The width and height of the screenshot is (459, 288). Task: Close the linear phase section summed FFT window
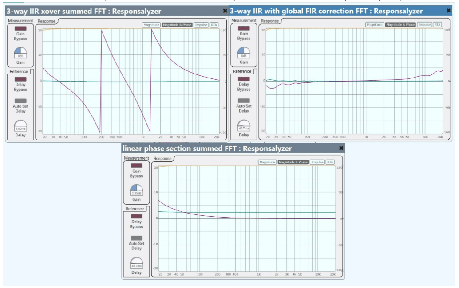(x=341, y=148)
